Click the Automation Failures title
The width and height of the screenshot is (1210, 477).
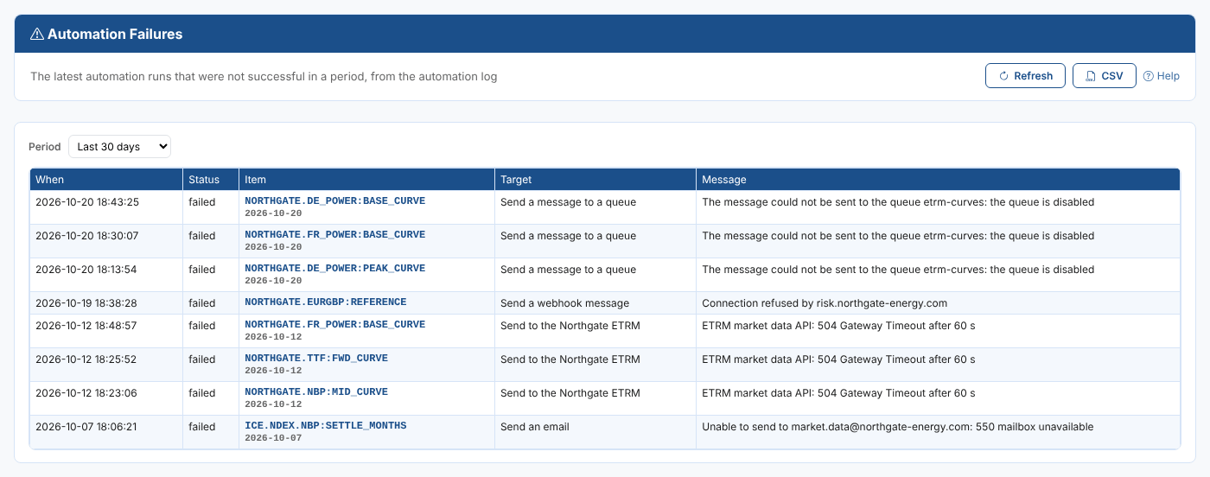(115, 35)
